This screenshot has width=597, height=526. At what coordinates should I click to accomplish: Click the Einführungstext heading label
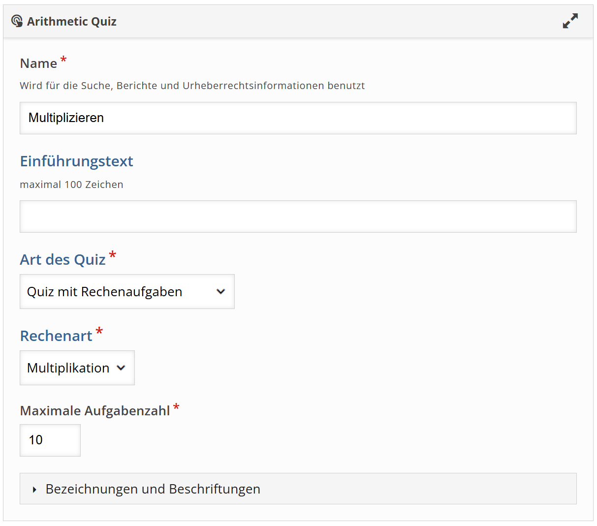click(x=76, y=161)
